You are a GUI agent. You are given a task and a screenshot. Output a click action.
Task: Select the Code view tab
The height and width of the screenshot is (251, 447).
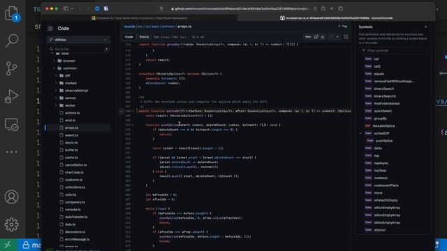pyautogui.click(x=129, y=37)
